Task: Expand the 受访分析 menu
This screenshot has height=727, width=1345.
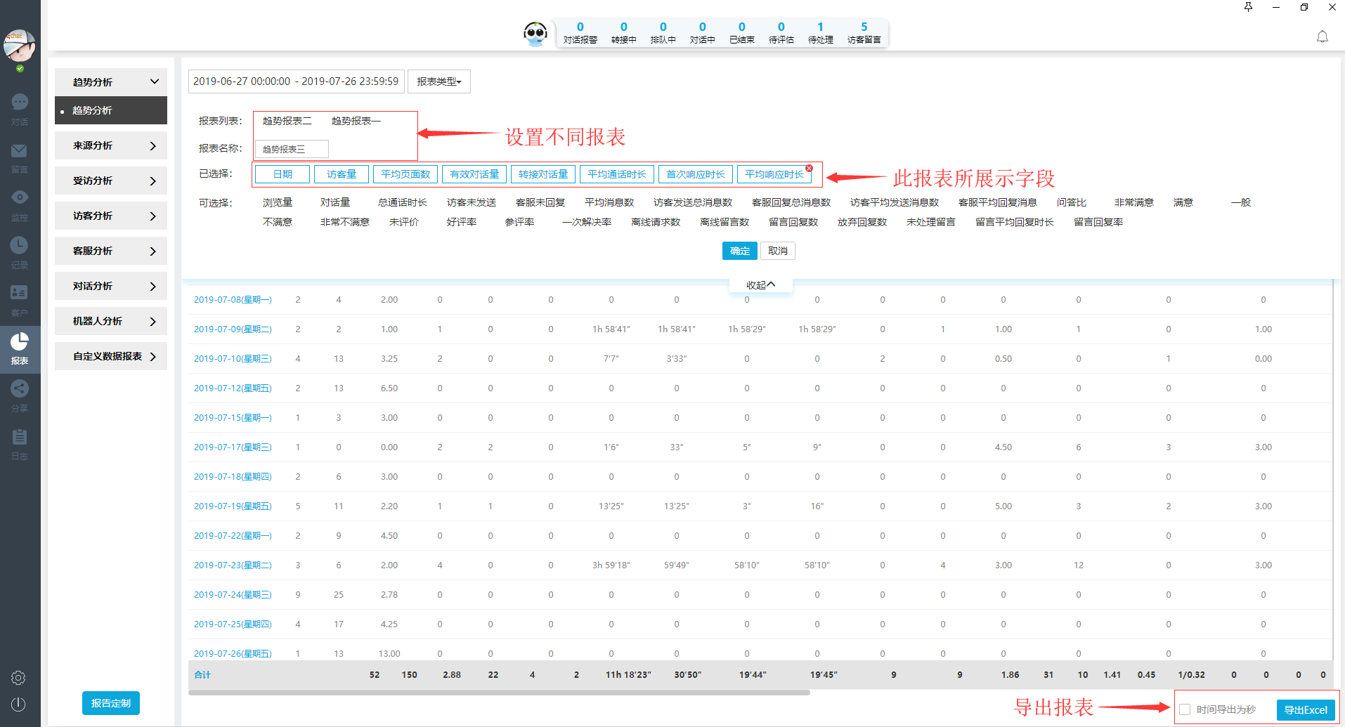Action: click(111, 181)
